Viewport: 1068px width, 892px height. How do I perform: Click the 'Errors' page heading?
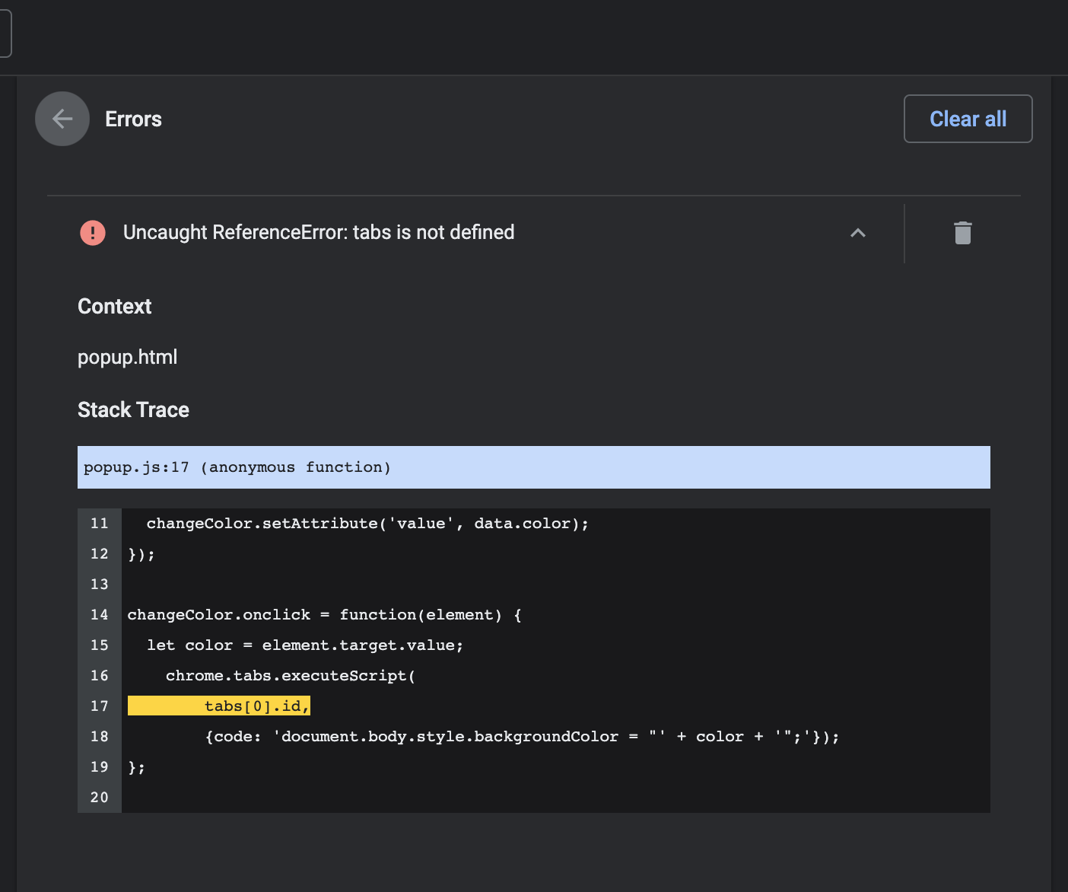point(133,119)
